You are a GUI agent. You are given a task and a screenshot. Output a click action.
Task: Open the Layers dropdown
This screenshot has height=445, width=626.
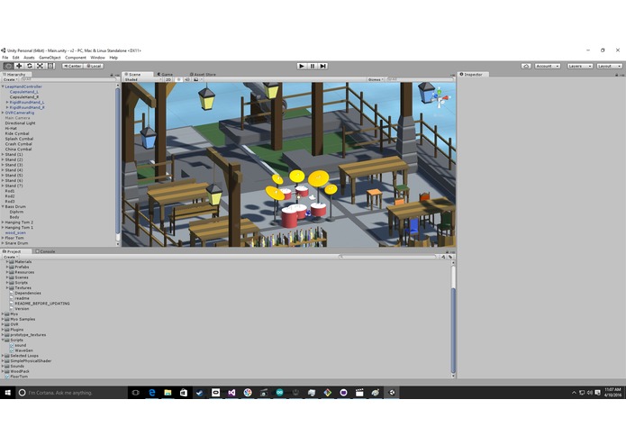[580, 66]
